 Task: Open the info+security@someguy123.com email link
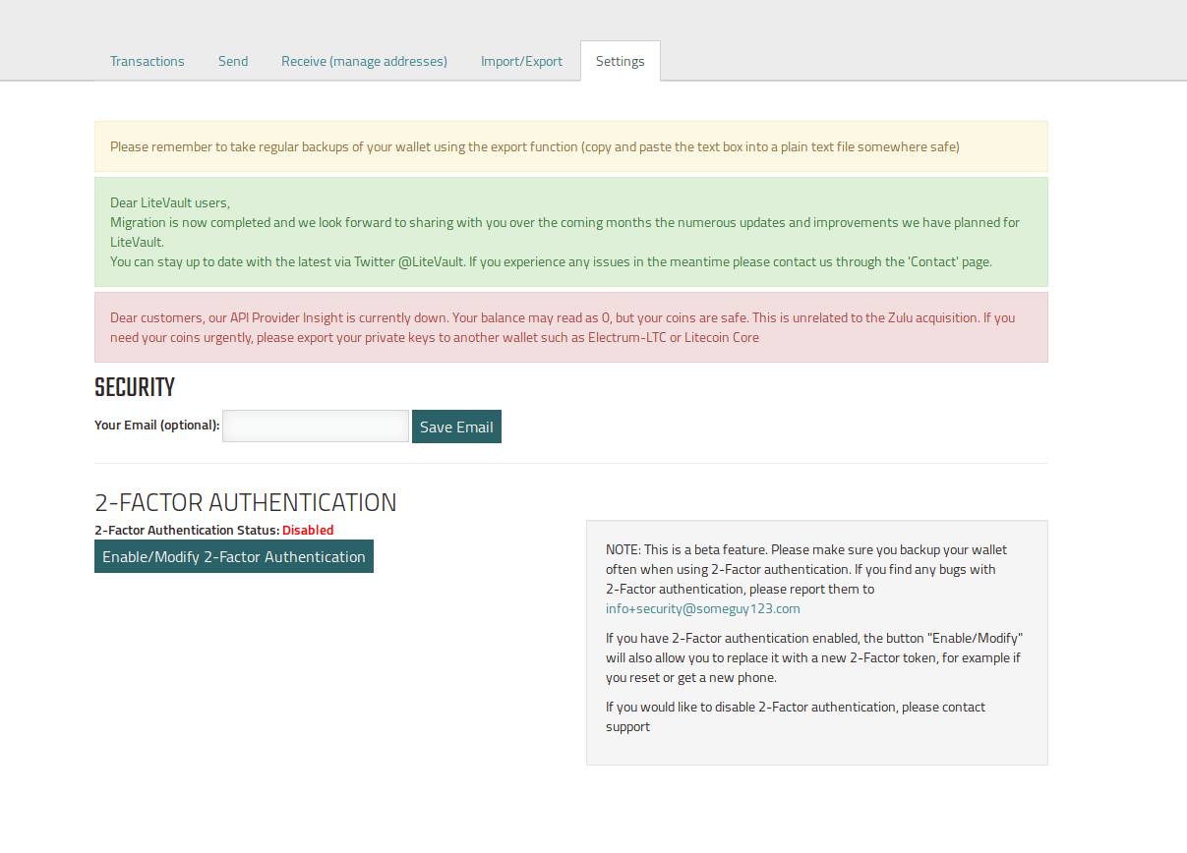[x=703, y=608]
